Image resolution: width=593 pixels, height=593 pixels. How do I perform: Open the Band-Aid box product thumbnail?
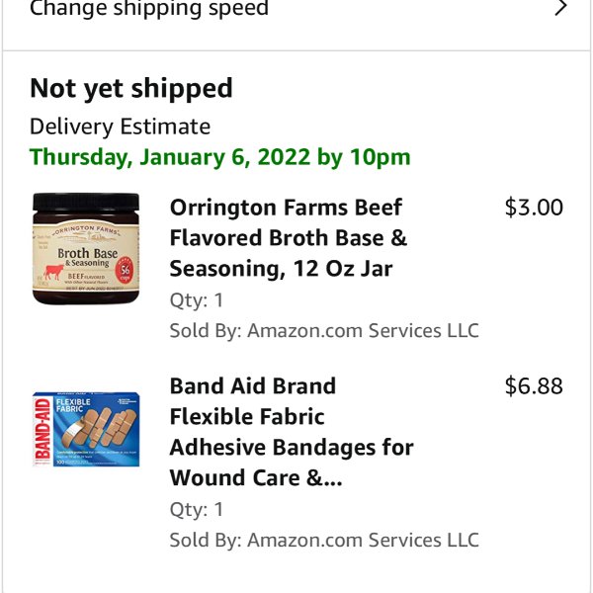point(86,429)
